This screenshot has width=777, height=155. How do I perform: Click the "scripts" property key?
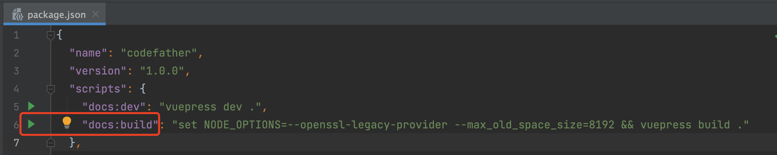tap(98, 89)
